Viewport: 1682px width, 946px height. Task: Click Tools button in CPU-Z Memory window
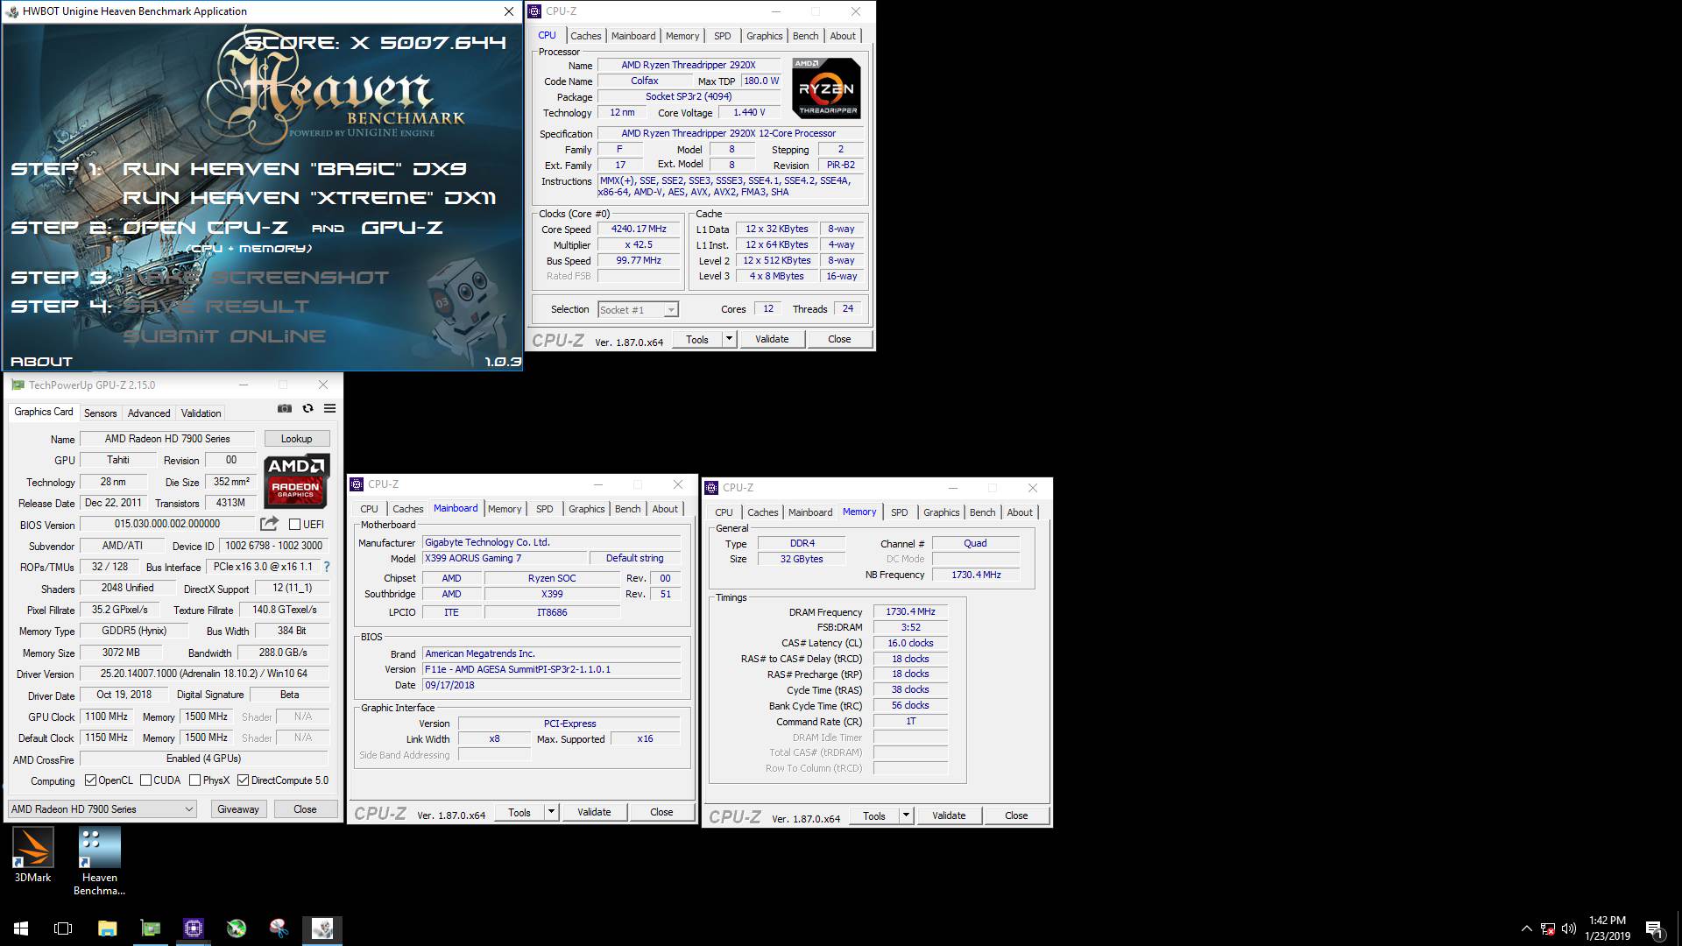coord(874,815)
